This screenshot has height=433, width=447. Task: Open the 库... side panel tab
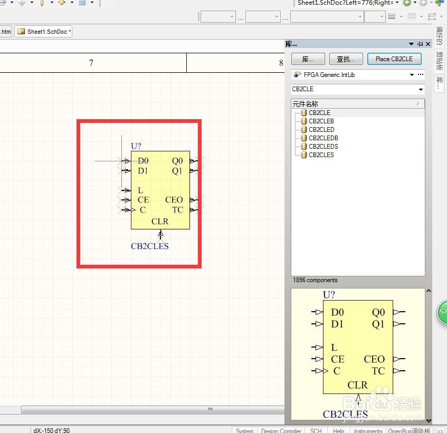point(439,83)
